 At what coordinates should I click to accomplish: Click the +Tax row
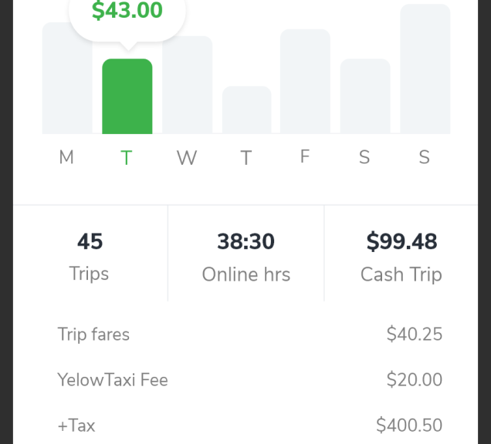tap(250, 425)
